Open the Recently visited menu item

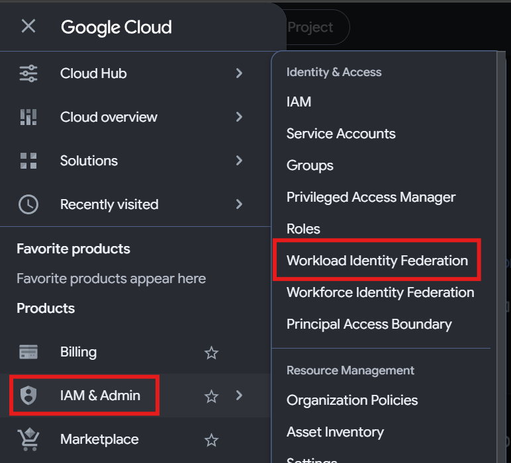(135, 204)
